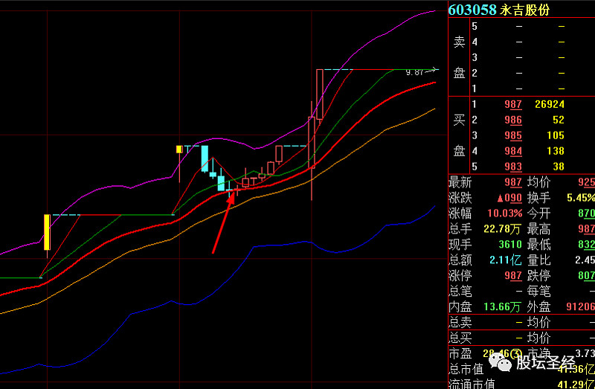Viewport: 595px width, 389px height.
Task: Click the 市净 value 3.73
Action: pyautogui.click(x=585, y=354)
